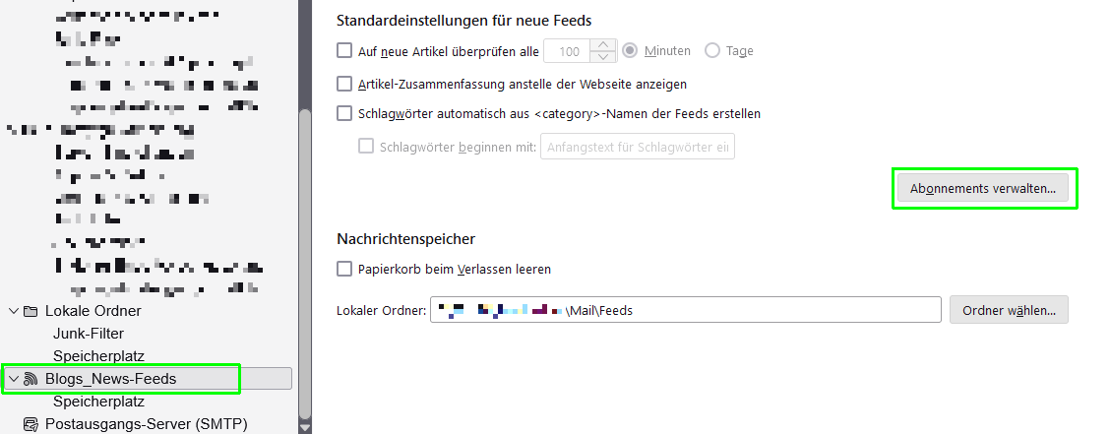
Task: Click the 'Abonnements verwalten...' button
Action: 983,189
